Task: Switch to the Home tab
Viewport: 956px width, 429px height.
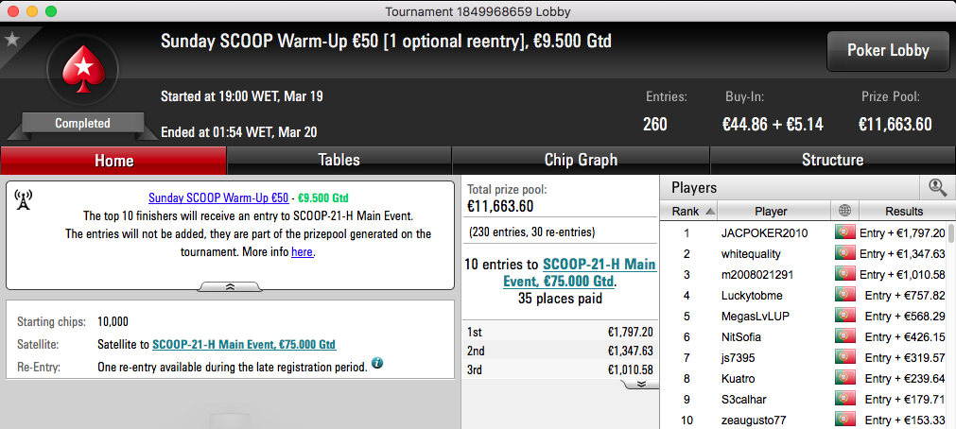Action: (x=114, y=161)
